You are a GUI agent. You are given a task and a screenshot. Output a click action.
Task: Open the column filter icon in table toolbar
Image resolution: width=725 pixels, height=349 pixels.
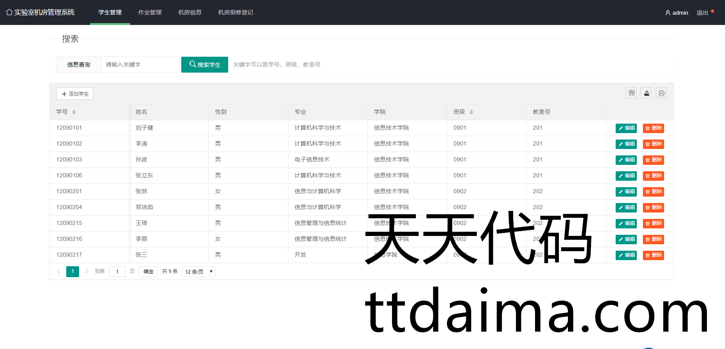tap(631, 93)
